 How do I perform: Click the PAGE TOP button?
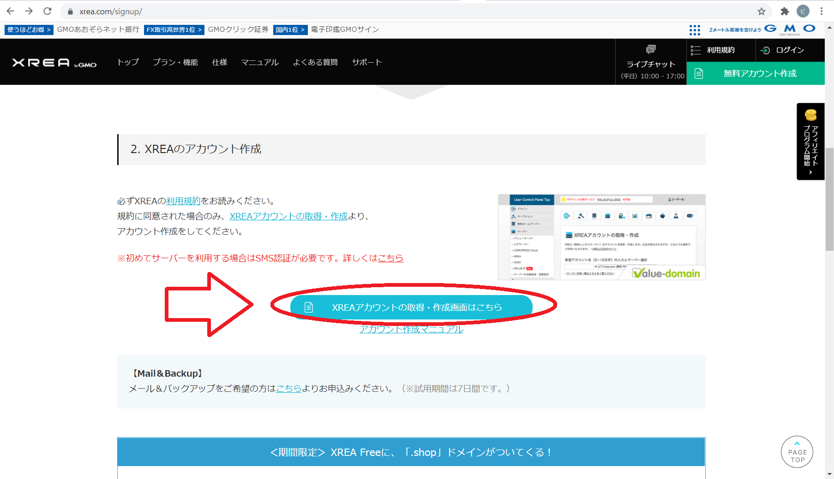click(x=797, y=452)
